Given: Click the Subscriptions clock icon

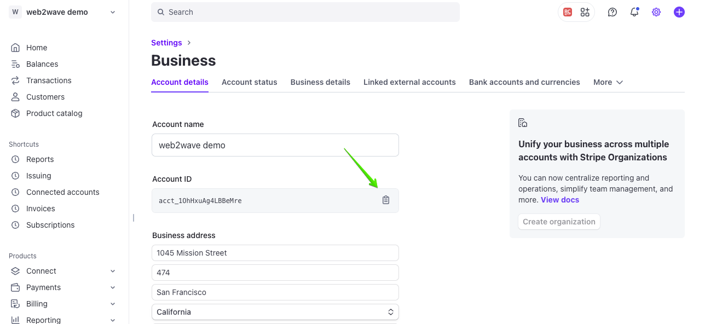Looking at the screenshot, I should tap(15, 225).
